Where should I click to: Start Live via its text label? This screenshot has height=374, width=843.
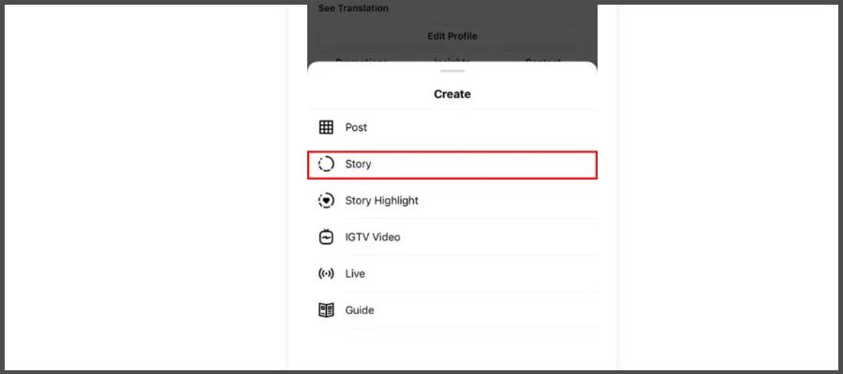(355, 274)
